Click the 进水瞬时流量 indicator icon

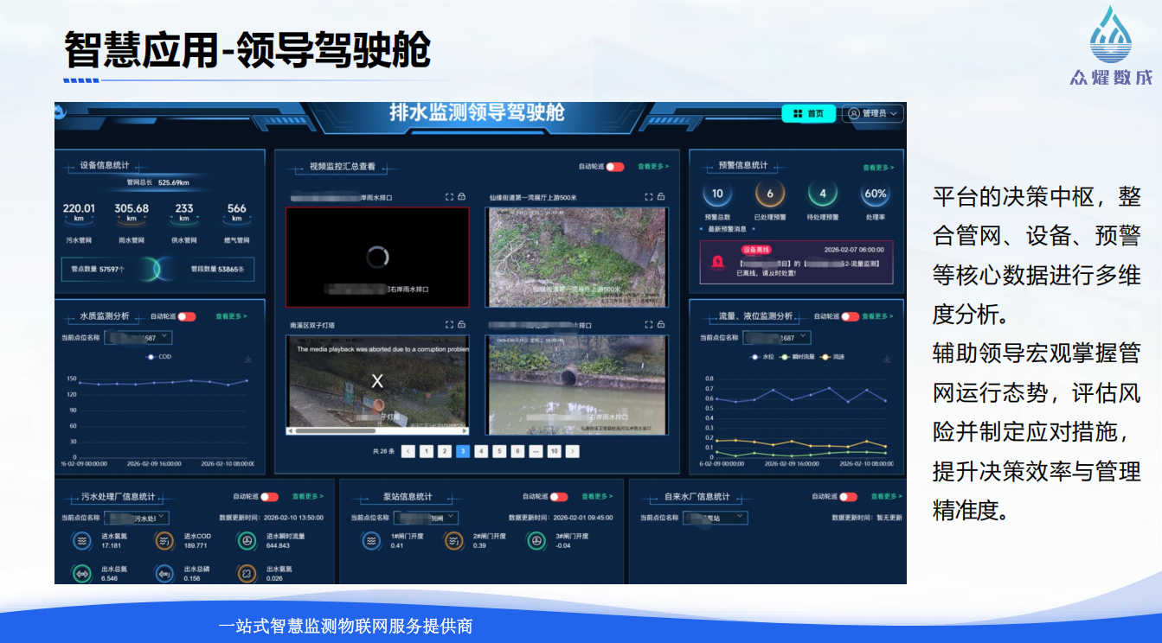(247, 541)
